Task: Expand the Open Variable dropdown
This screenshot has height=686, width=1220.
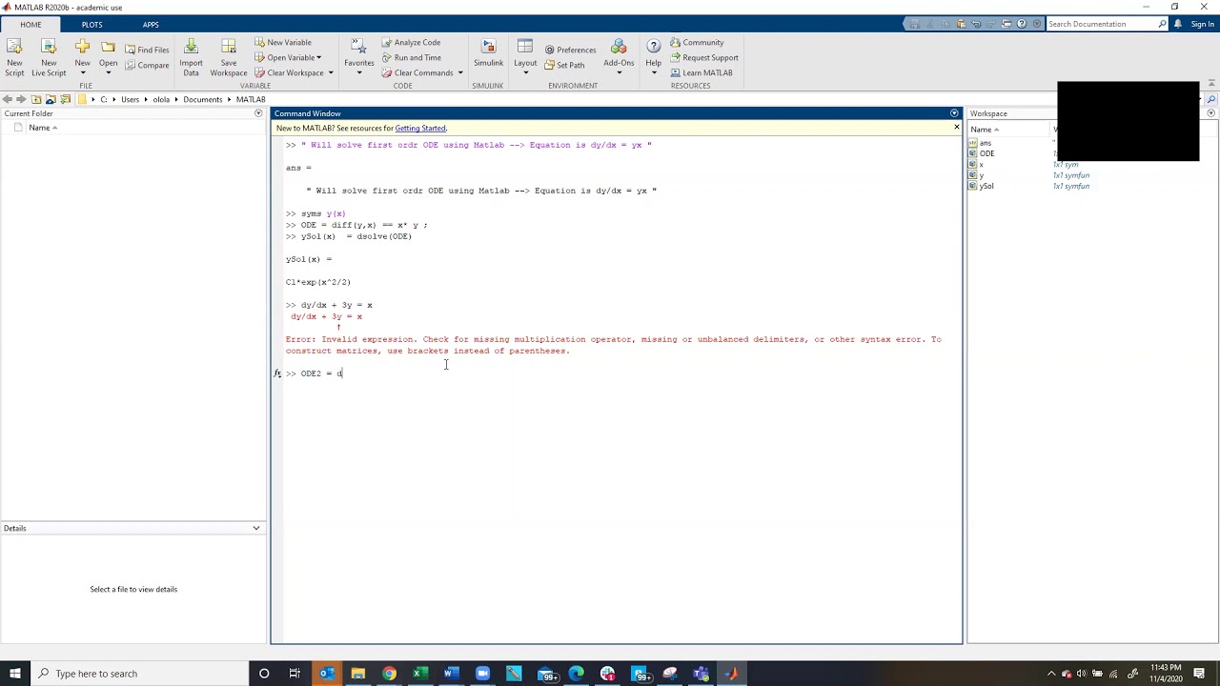Action: (x=318, y=57)
